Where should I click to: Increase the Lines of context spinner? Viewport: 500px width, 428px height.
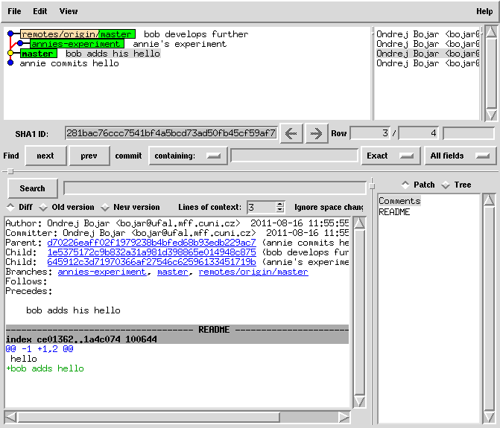[280, 204]
